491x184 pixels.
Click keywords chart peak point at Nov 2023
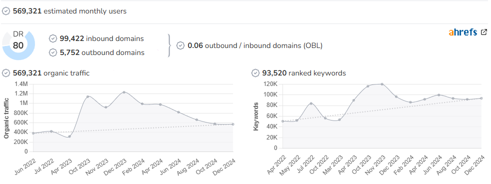(382, 84)
